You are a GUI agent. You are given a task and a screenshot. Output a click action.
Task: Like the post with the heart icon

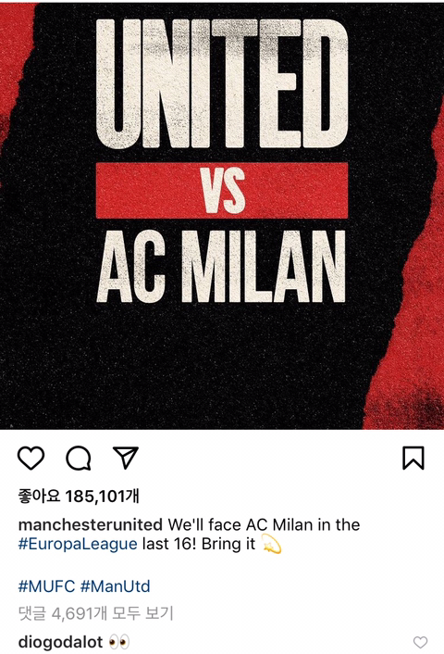coord(31,458)
